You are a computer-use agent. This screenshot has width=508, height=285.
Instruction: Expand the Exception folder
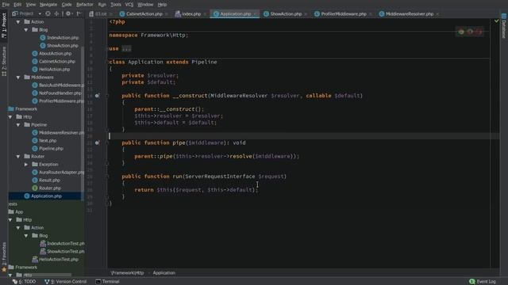26,165
